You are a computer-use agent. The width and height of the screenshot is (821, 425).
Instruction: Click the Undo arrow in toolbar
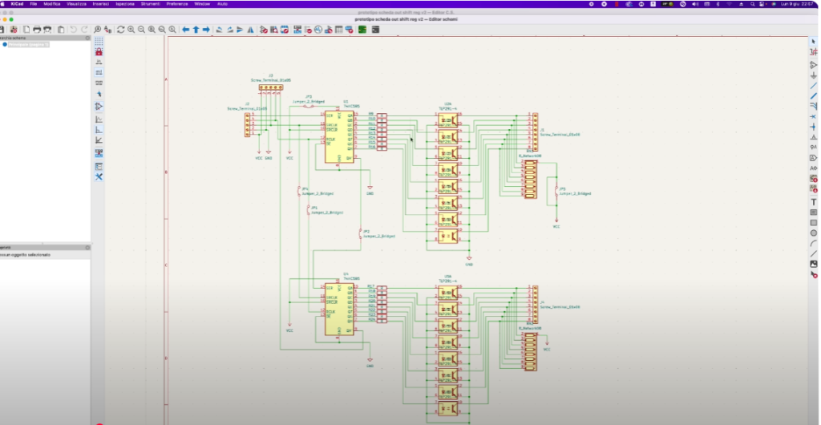(73, 30)
